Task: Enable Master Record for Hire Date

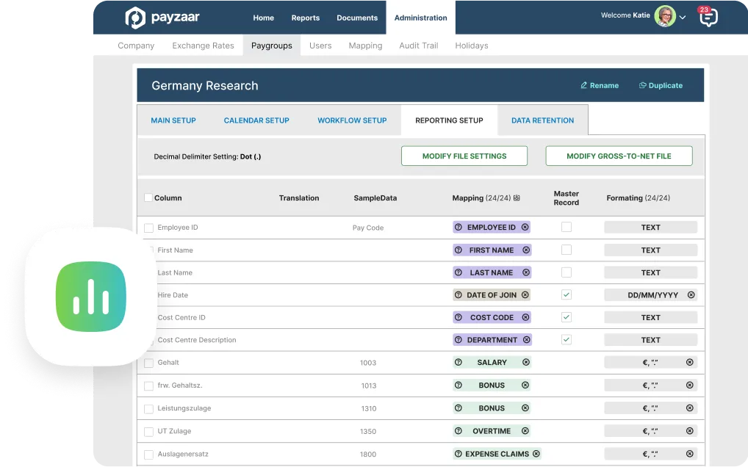Action: click(566, 294)
